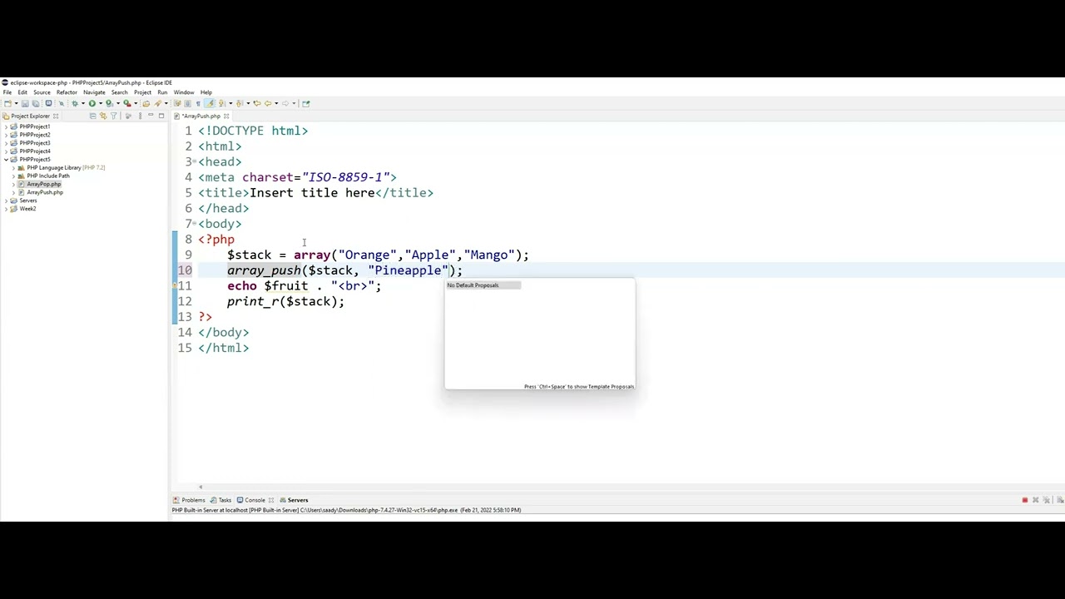Open the Search menu

[x=119, y=92]
